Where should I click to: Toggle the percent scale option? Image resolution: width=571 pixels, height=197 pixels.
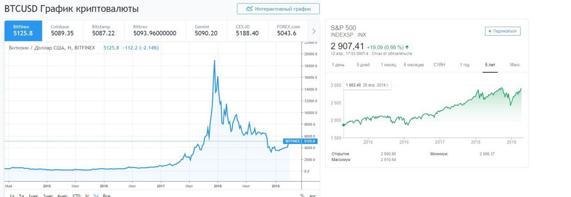click(x=302, y=195)
